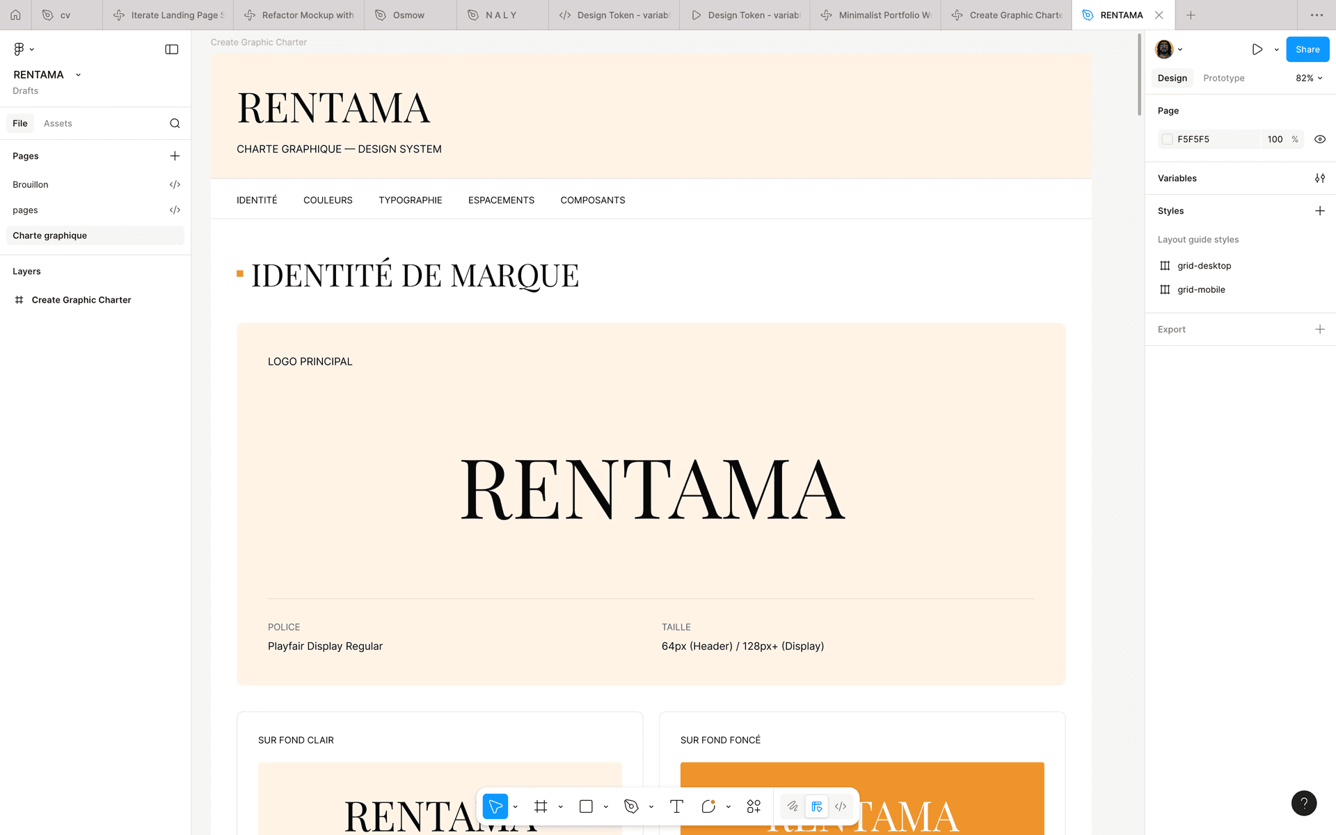Add a new page with the plus
Viewport: 1336px width, 835px height.
coord(175,156)
